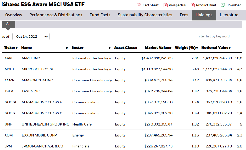Select the All holdings filter tab
The image size is (246, 150).
point(8,24)
